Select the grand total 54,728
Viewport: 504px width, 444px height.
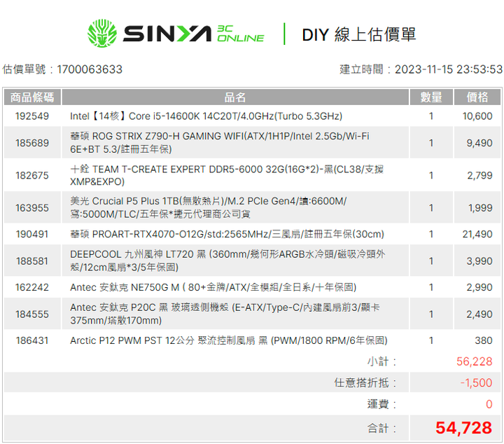tap(463, 428)
